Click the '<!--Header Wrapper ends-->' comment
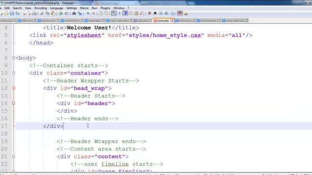The height and width of the screenshot is (175, 312). (101, 141)
